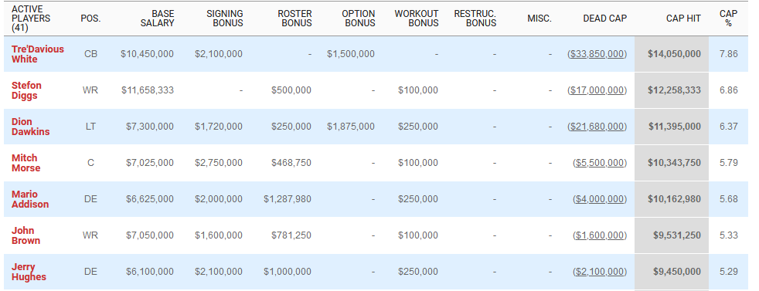Sort table by Base Salary header
Screen dimensions: 759x291
tap(158, 19)
